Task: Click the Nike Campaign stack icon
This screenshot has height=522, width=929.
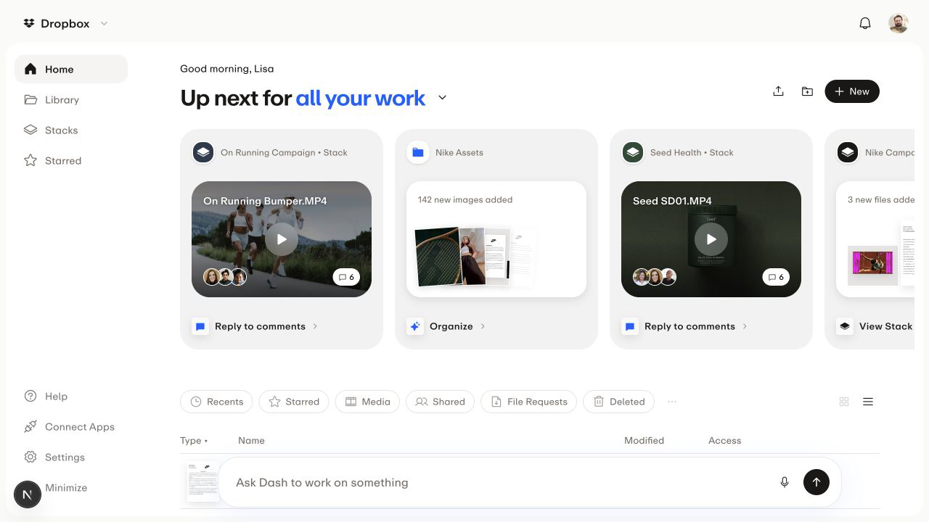Action: tap(848, 152)
